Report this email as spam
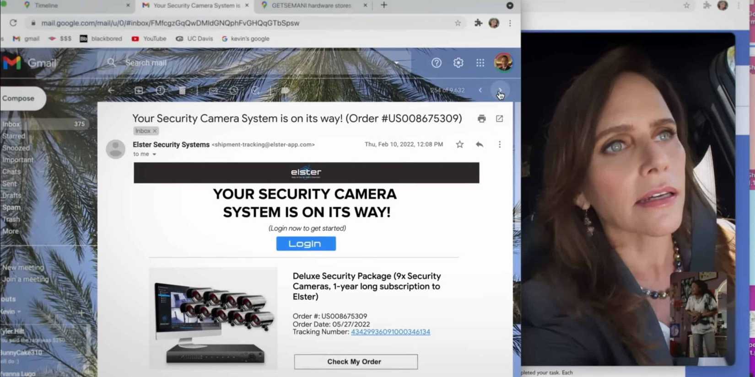 click(160, 90)
